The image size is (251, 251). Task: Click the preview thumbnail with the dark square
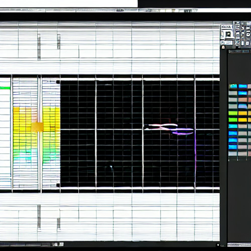click(x=228, y=34)
